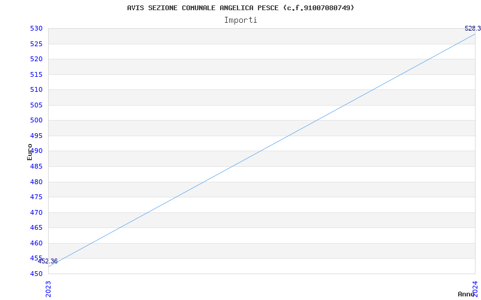The width and height of the screenshot is (481, 300).
Task: Click the 520 y-axis tick label
Action: click(x=36, y=59)
